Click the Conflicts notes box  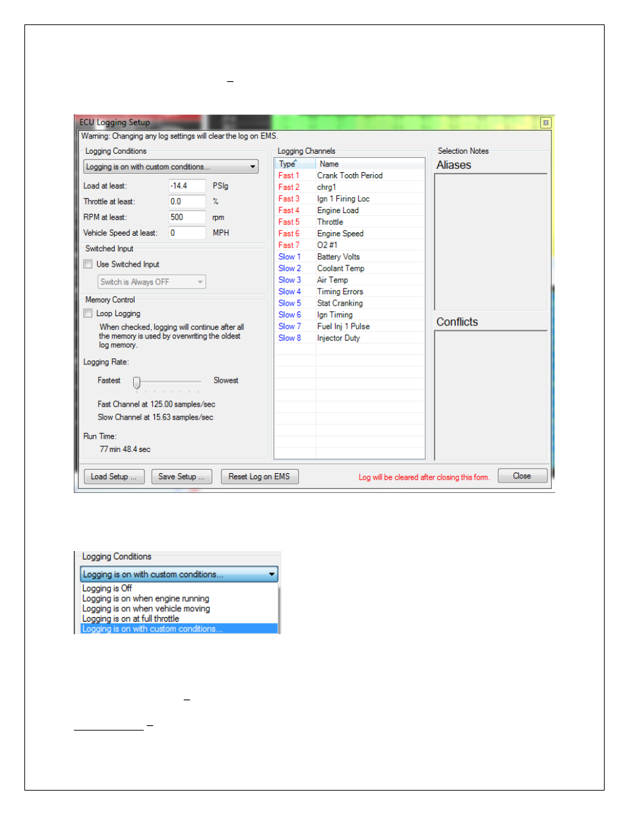[491, 395]
